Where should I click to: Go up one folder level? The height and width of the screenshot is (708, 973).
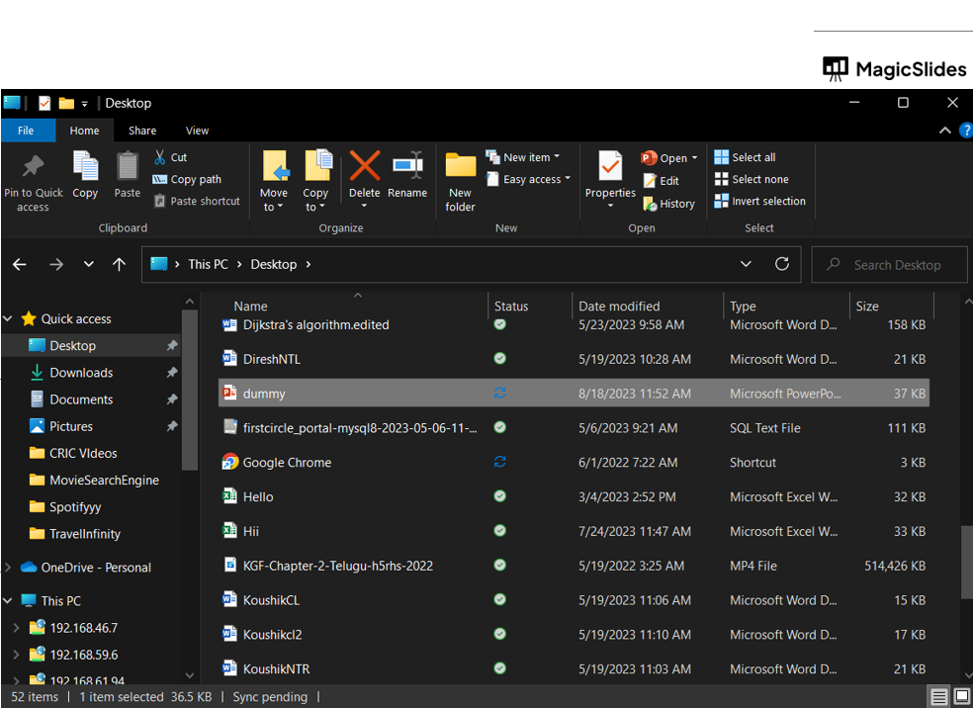tap(120, 264)
